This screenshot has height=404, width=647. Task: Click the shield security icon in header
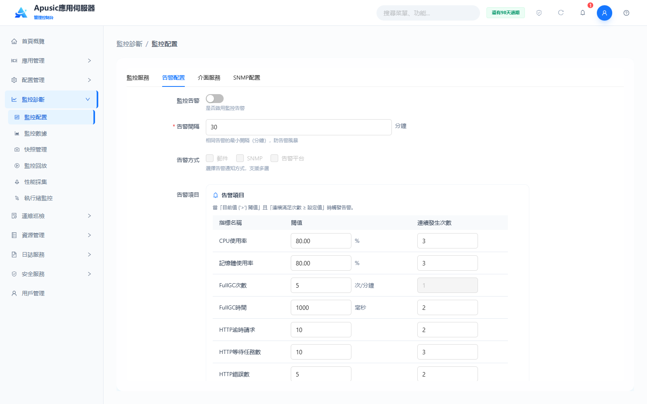[x=539, y=13]
